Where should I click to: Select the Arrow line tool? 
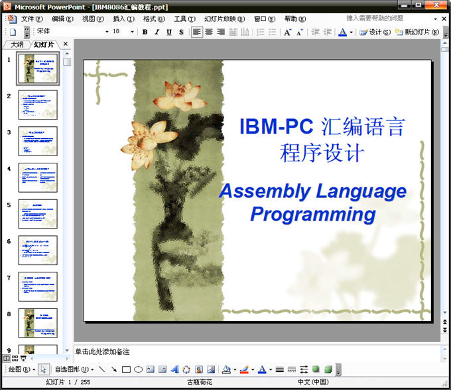114,369
